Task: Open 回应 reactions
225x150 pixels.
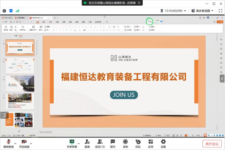Action: pyautogui.click(x=138, y=144)
